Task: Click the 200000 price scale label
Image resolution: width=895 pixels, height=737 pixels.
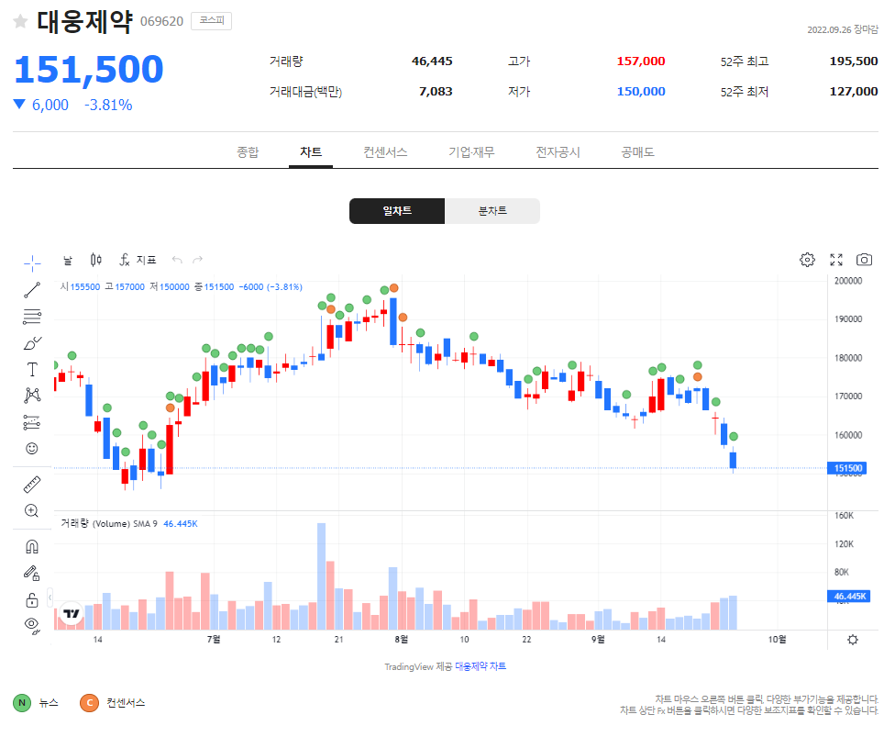Action: (848, 281)
